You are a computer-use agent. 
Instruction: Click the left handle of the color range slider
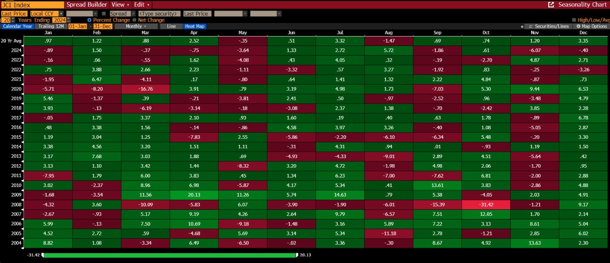[42, 255]
